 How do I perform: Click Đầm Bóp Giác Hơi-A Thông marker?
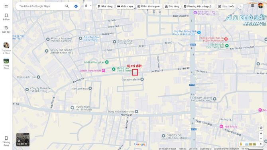[80, 38]
